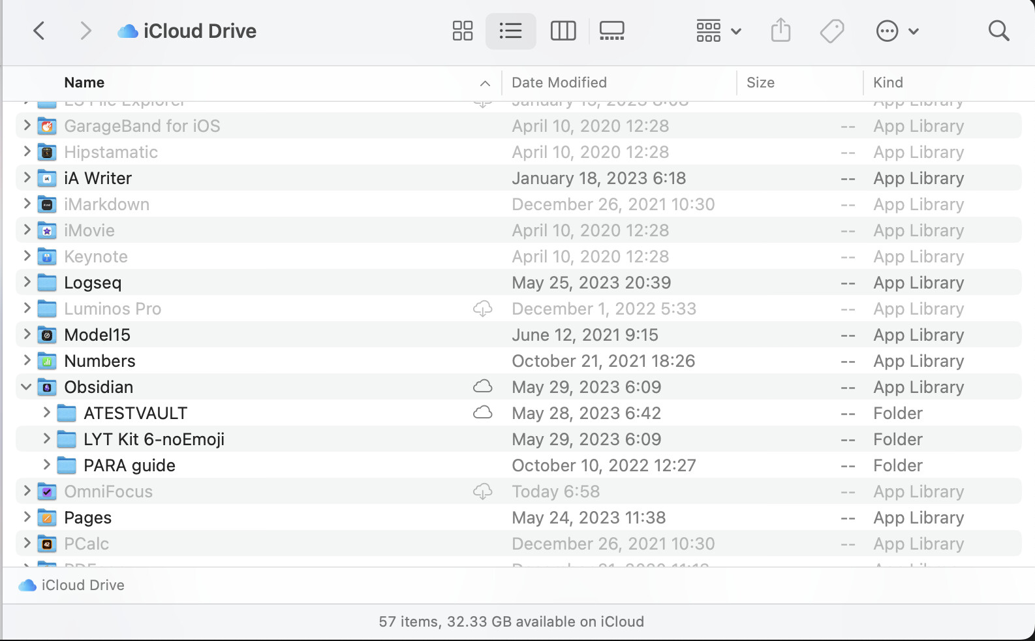Switch to column view

point(563,31)
